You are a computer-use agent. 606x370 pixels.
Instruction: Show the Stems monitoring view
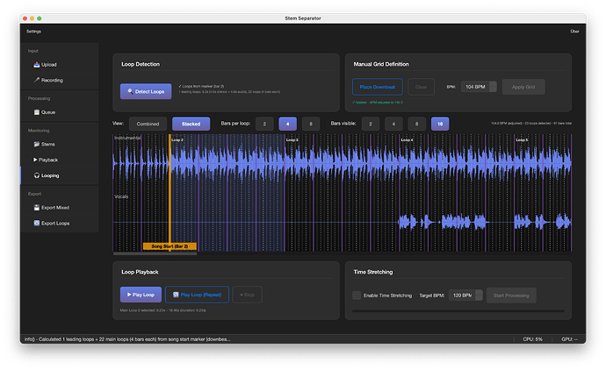pos(49,144)
